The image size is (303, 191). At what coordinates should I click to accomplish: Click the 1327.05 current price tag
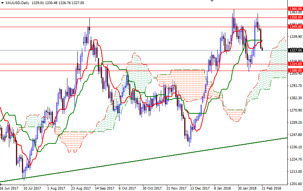[x=295, y=50]
